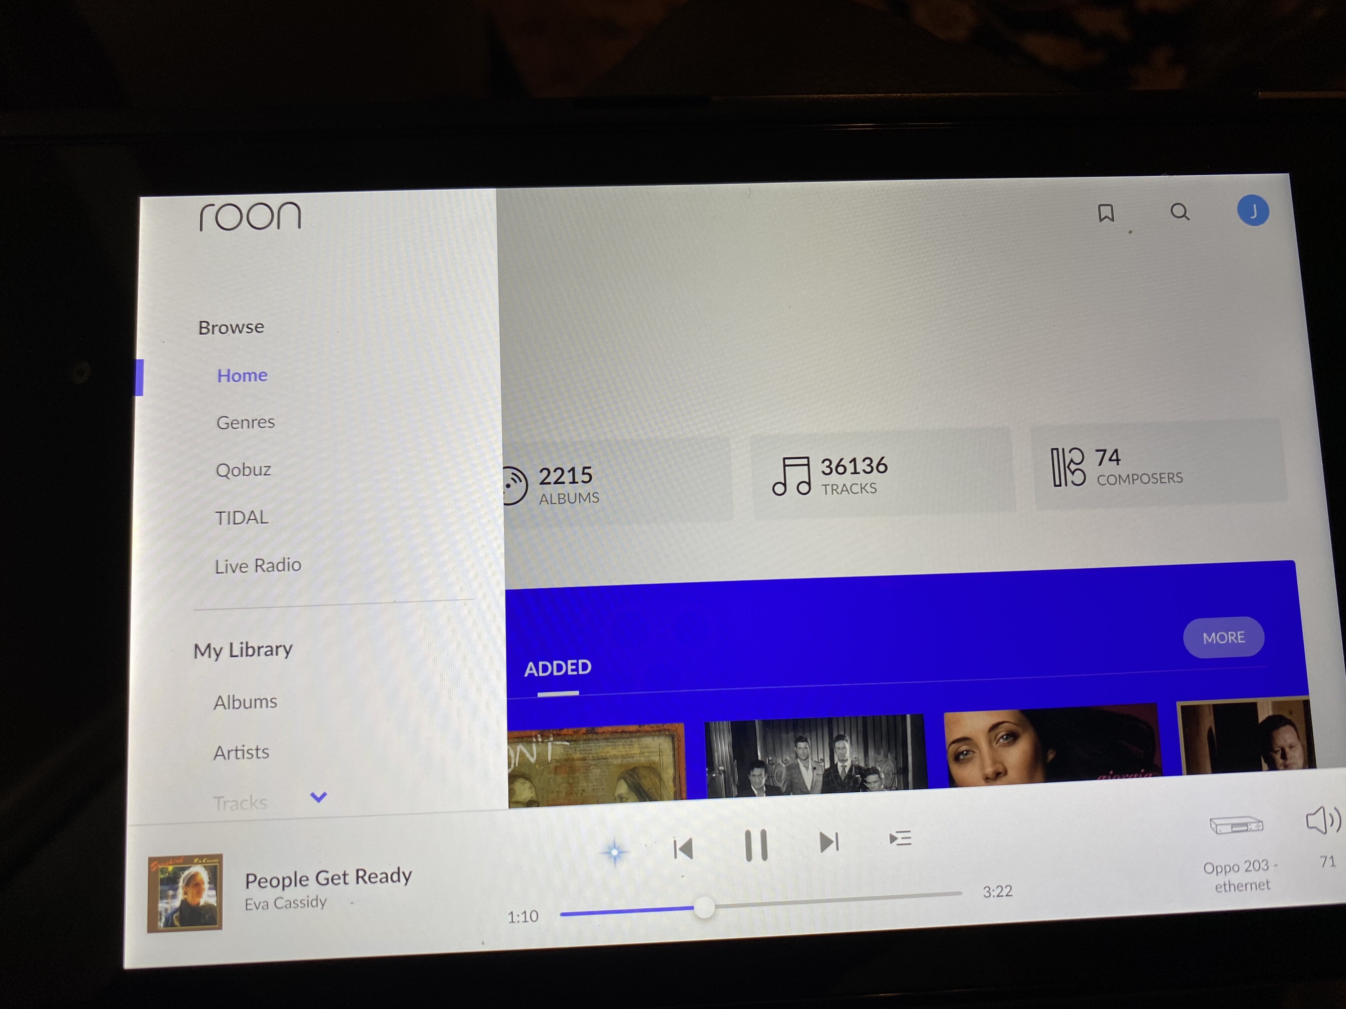Open Tracks under My Library
The height and width of the screenshot is (1009, 1346).
coord(240,803)
